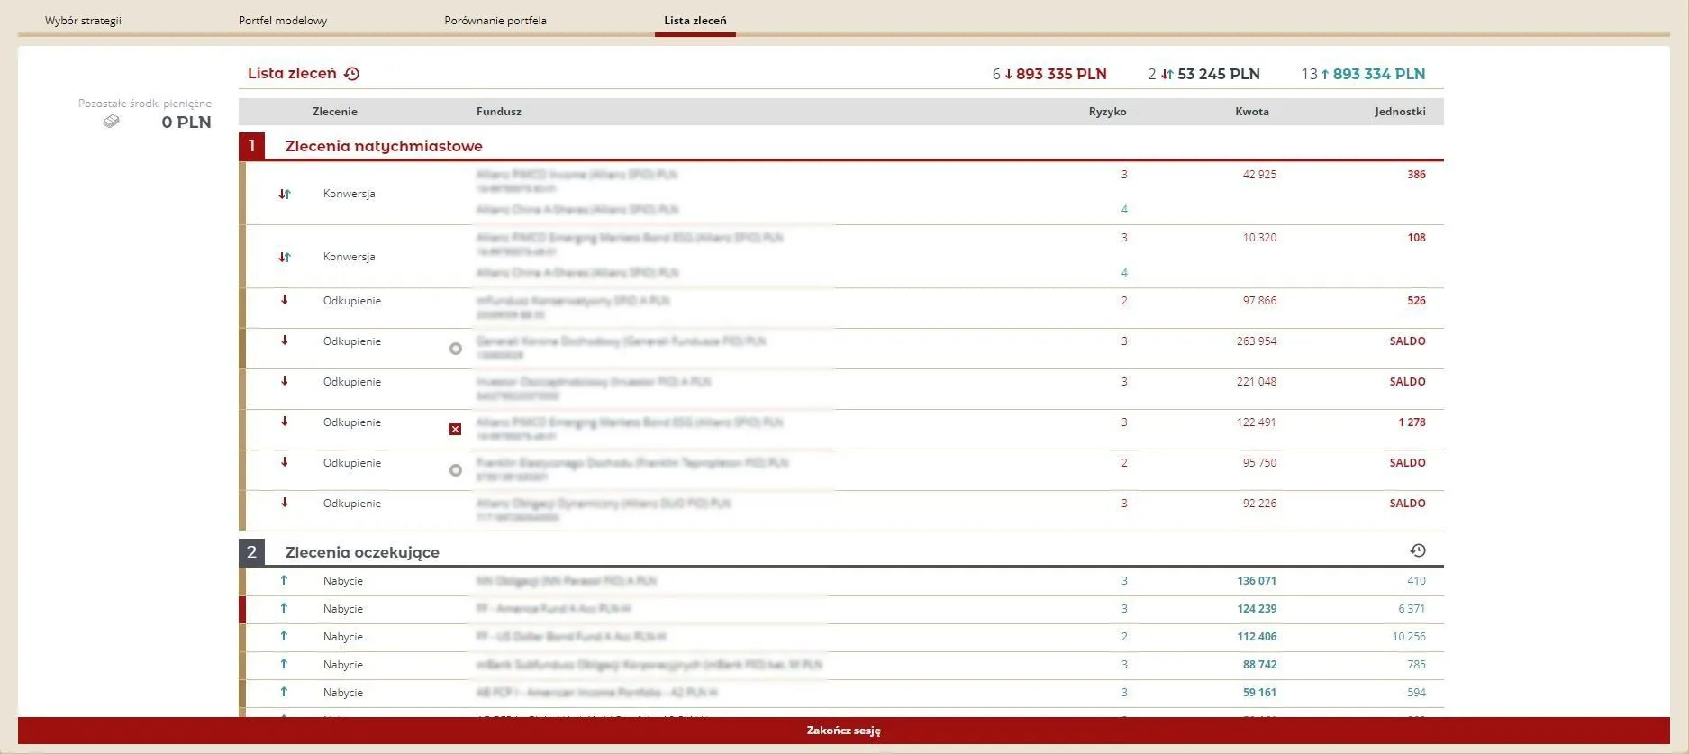Click the teal up-arrow next to 893 334 PLN
This screenshot has height=754, width=1689.
point(1325,74)
